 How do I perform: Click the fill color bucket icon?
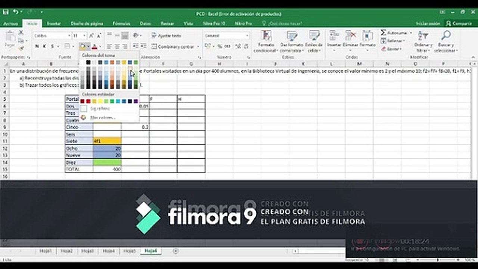coord(83,46)
